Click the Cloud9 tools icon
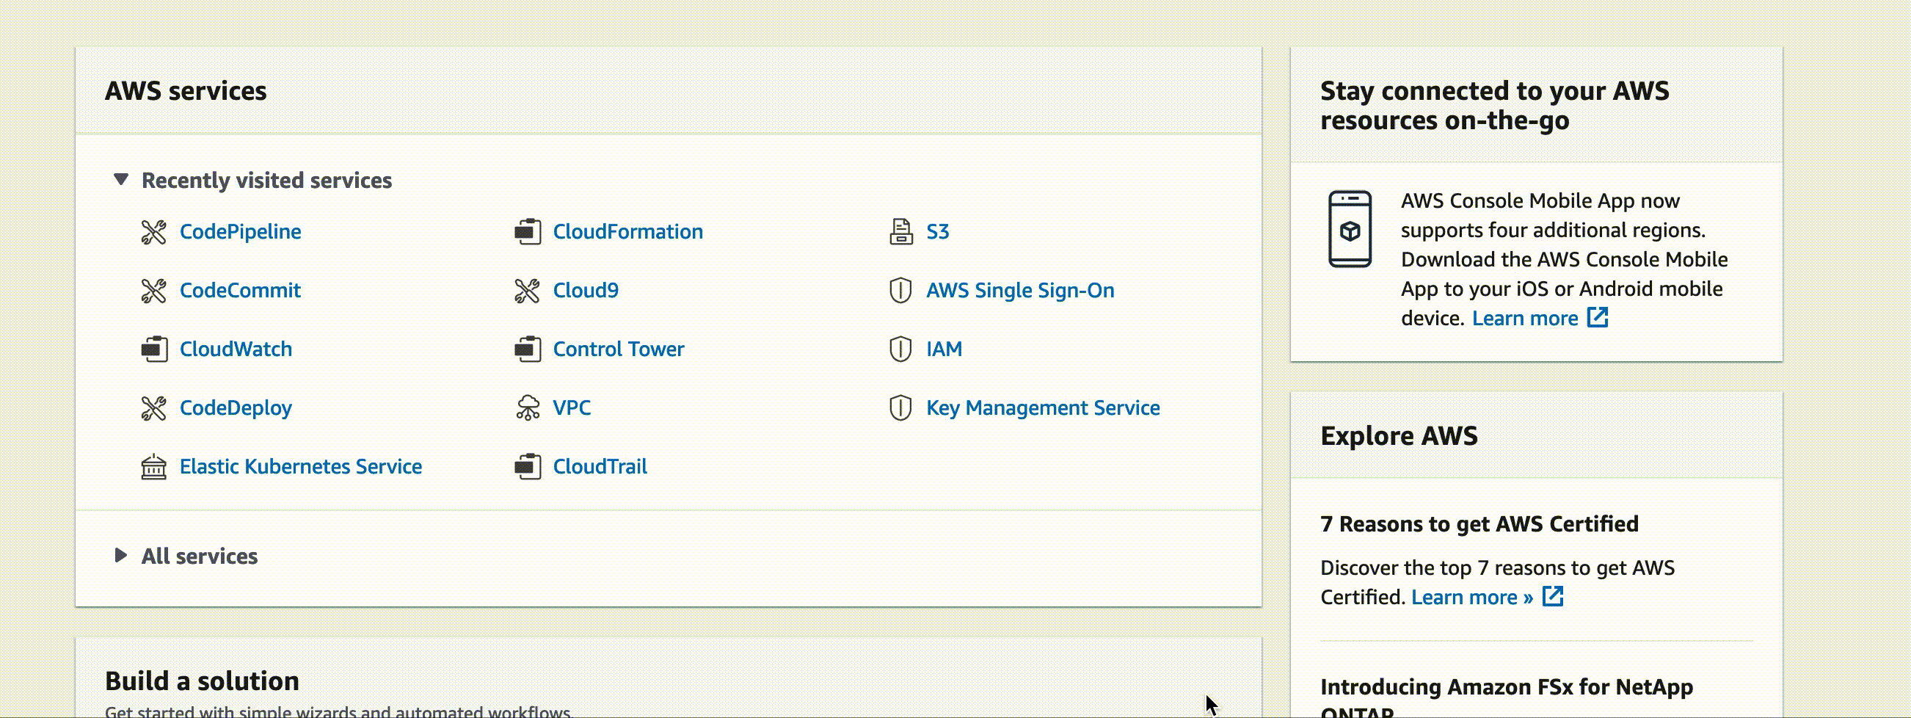 pos(528,291)
